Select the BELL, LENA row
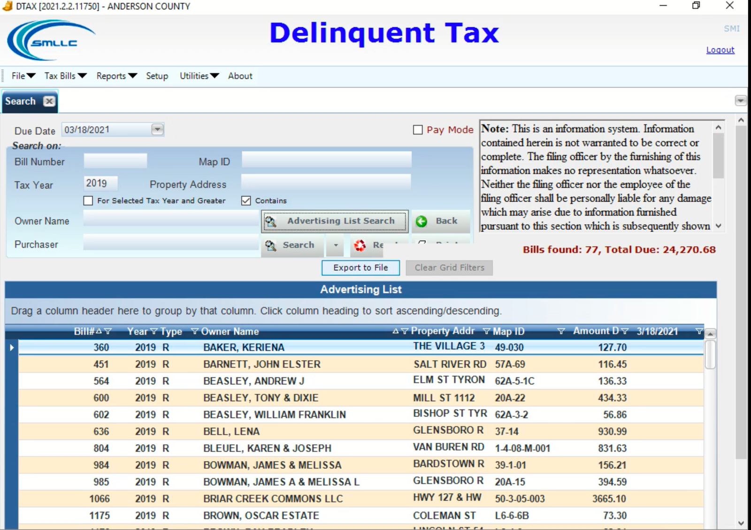 [x=361, y=432]
